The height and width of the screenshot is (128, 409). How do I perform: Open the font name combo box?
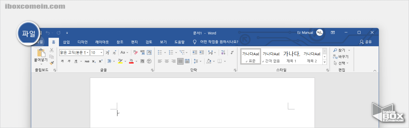tap(75, 53)
